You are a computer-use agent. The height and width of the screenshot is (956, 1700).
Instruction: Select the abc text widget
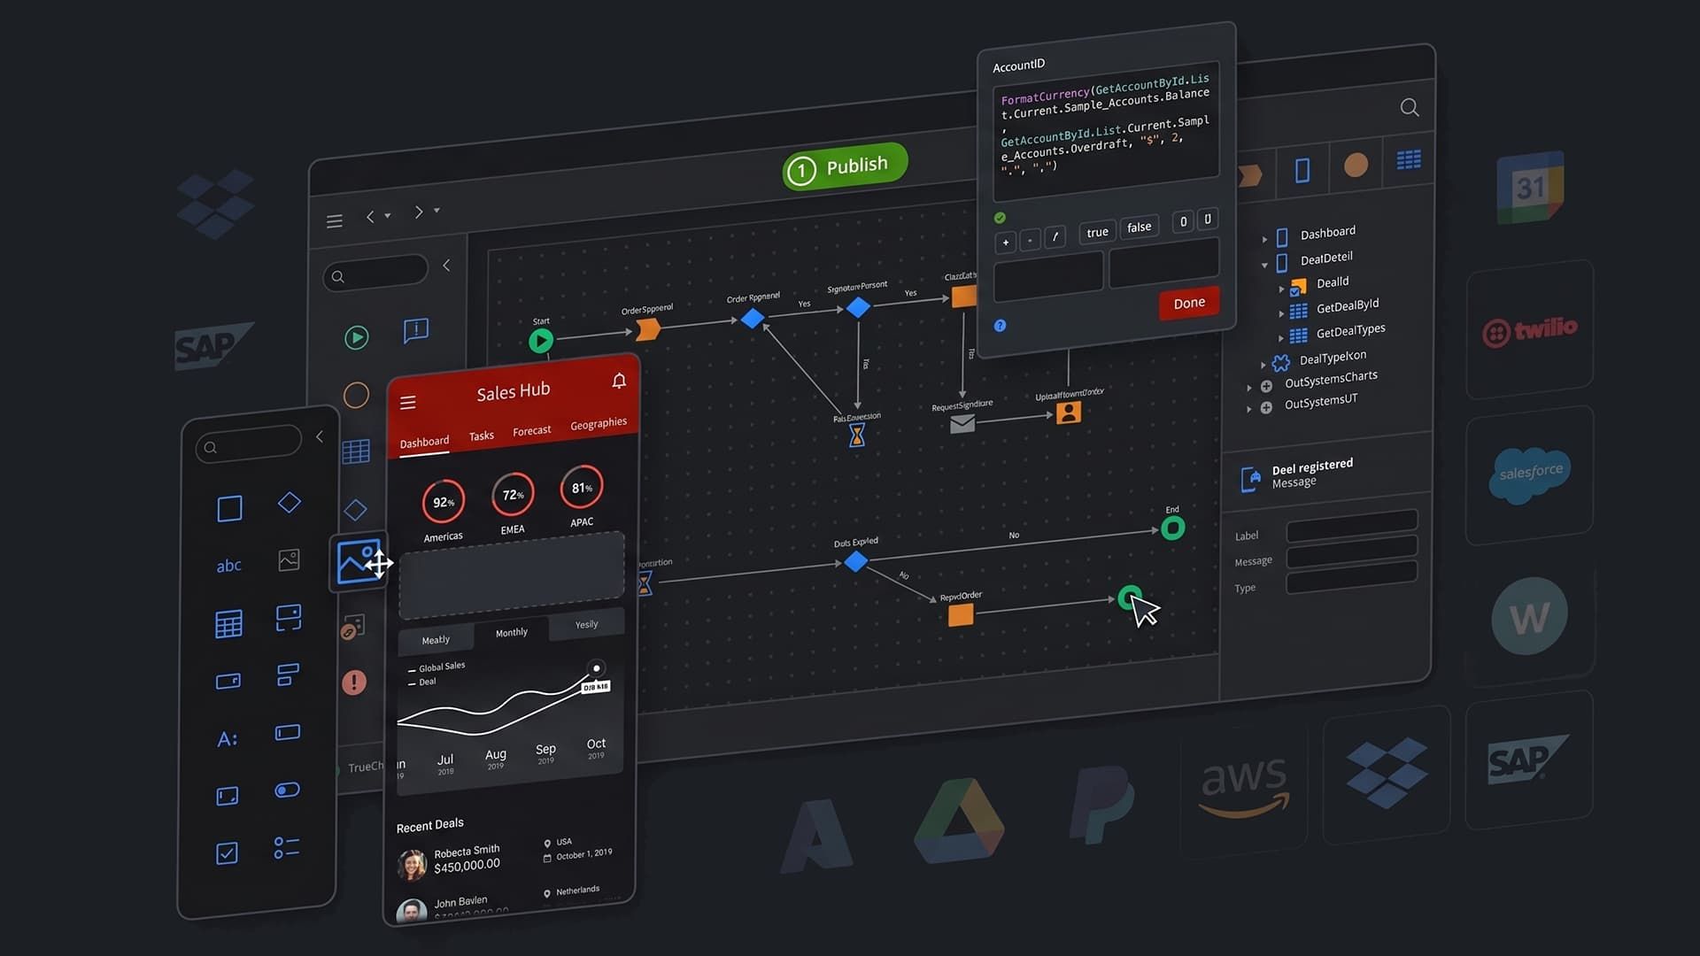[228, 566]
